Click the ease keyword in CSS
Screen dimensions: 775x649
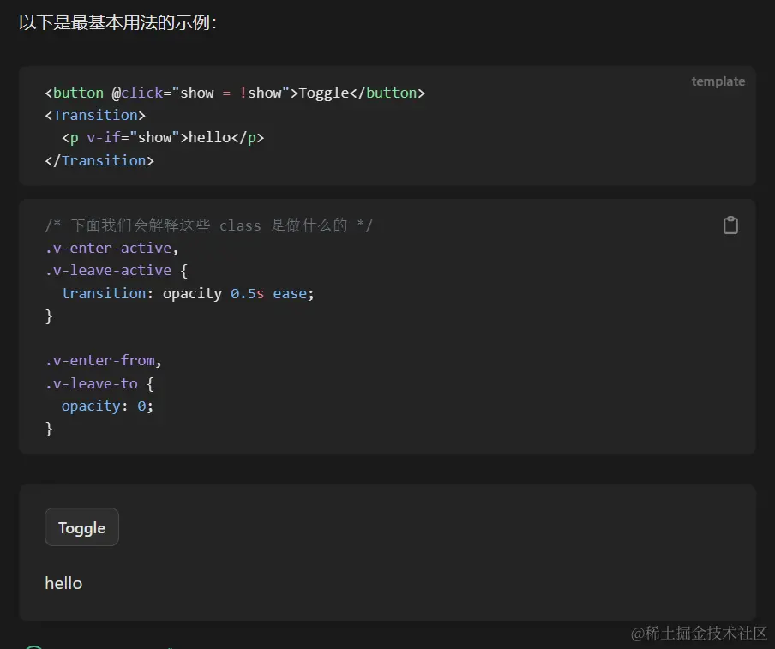point(290,293)
